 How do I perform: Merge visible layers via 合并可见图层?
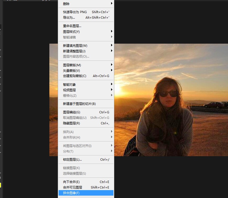pyautogui.click(x=79, y=187)
